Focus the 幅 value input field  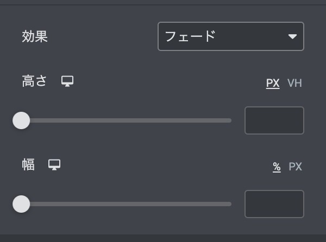click(274, 204)
